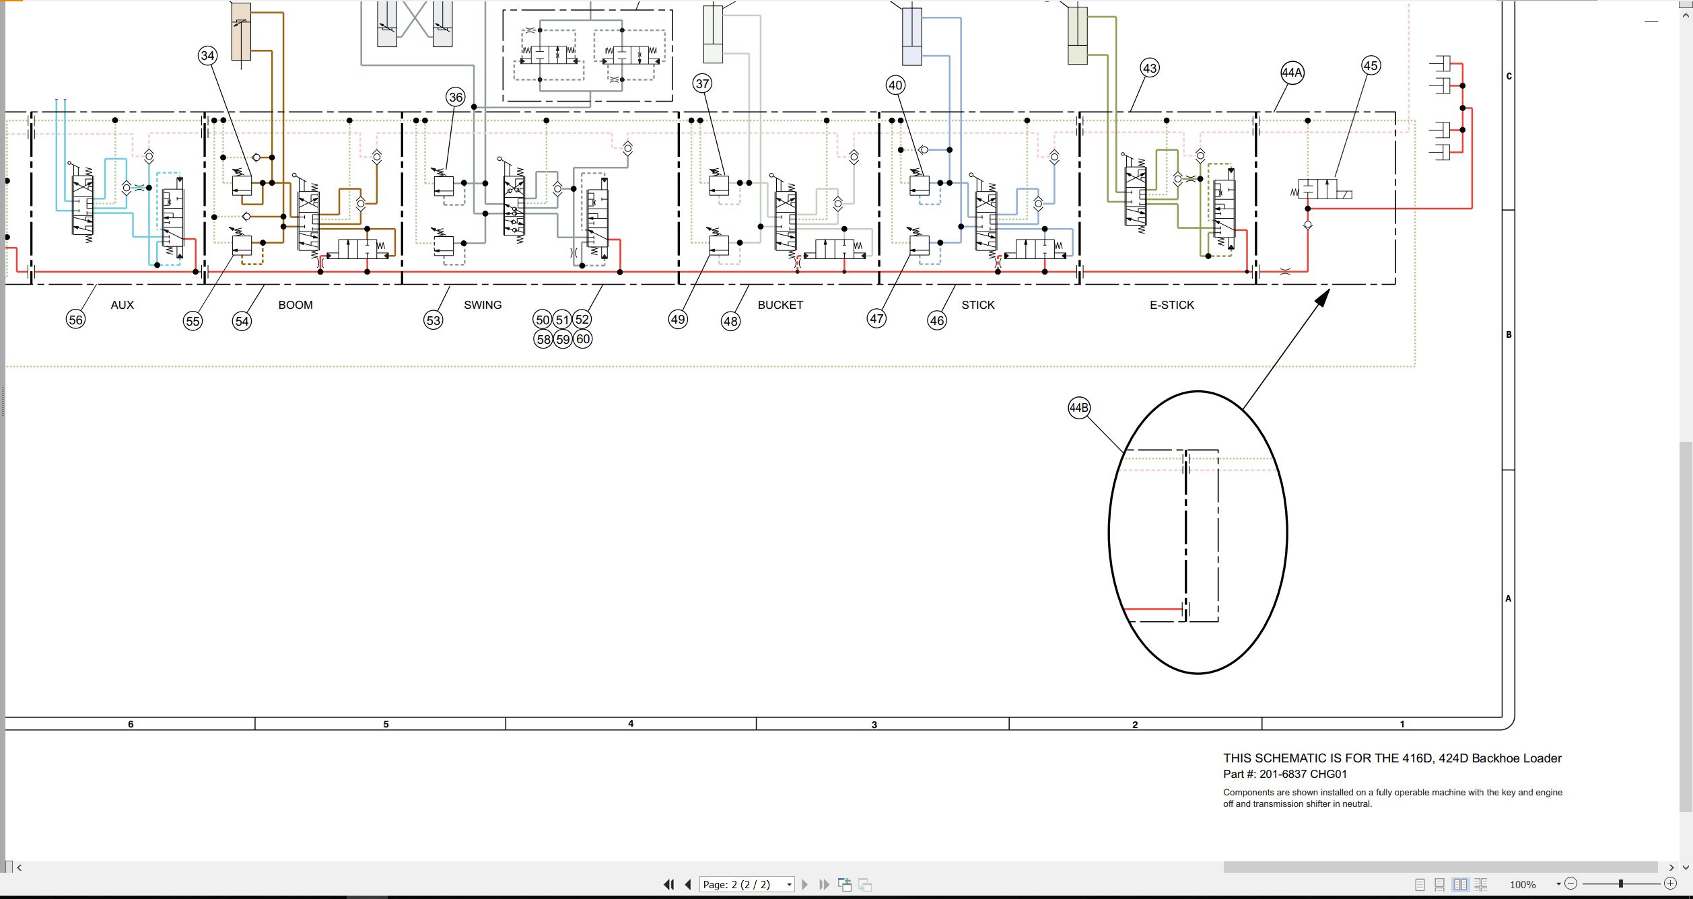Click the BOOM valve section label
Image resolution: width=1693 pixels, height=899 pixels.
coord(296,305)
